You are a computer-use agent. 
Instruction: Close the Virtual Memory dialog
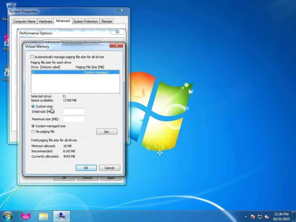tap(116, 45)
